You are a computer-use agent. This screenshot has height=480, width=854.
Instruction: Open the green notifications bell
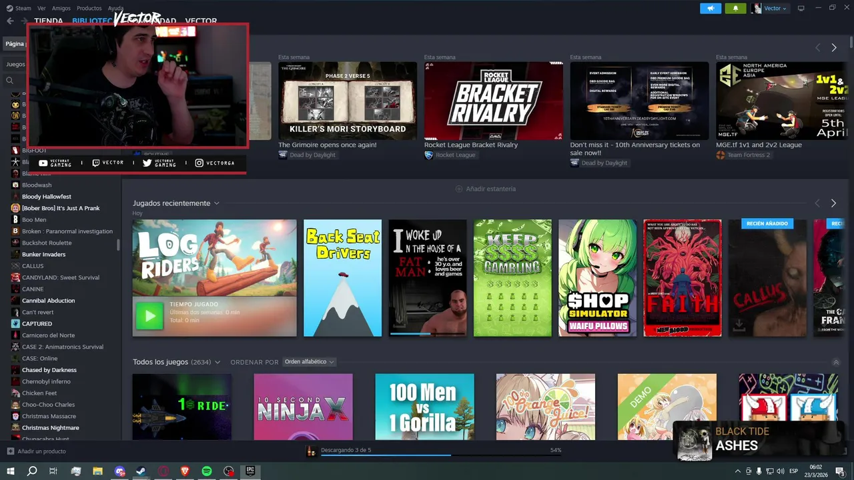(736, 8)
